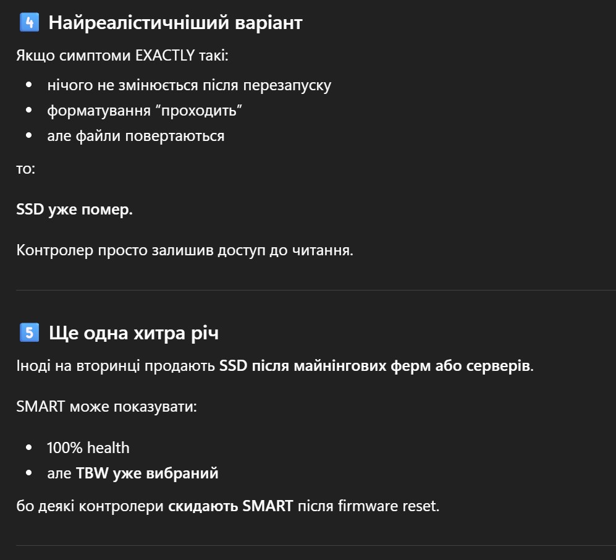The width and height of the screenshot is (616, 560).
Task: Click the blue number 5 emoji icon
Action: click(x=29, y=333)
